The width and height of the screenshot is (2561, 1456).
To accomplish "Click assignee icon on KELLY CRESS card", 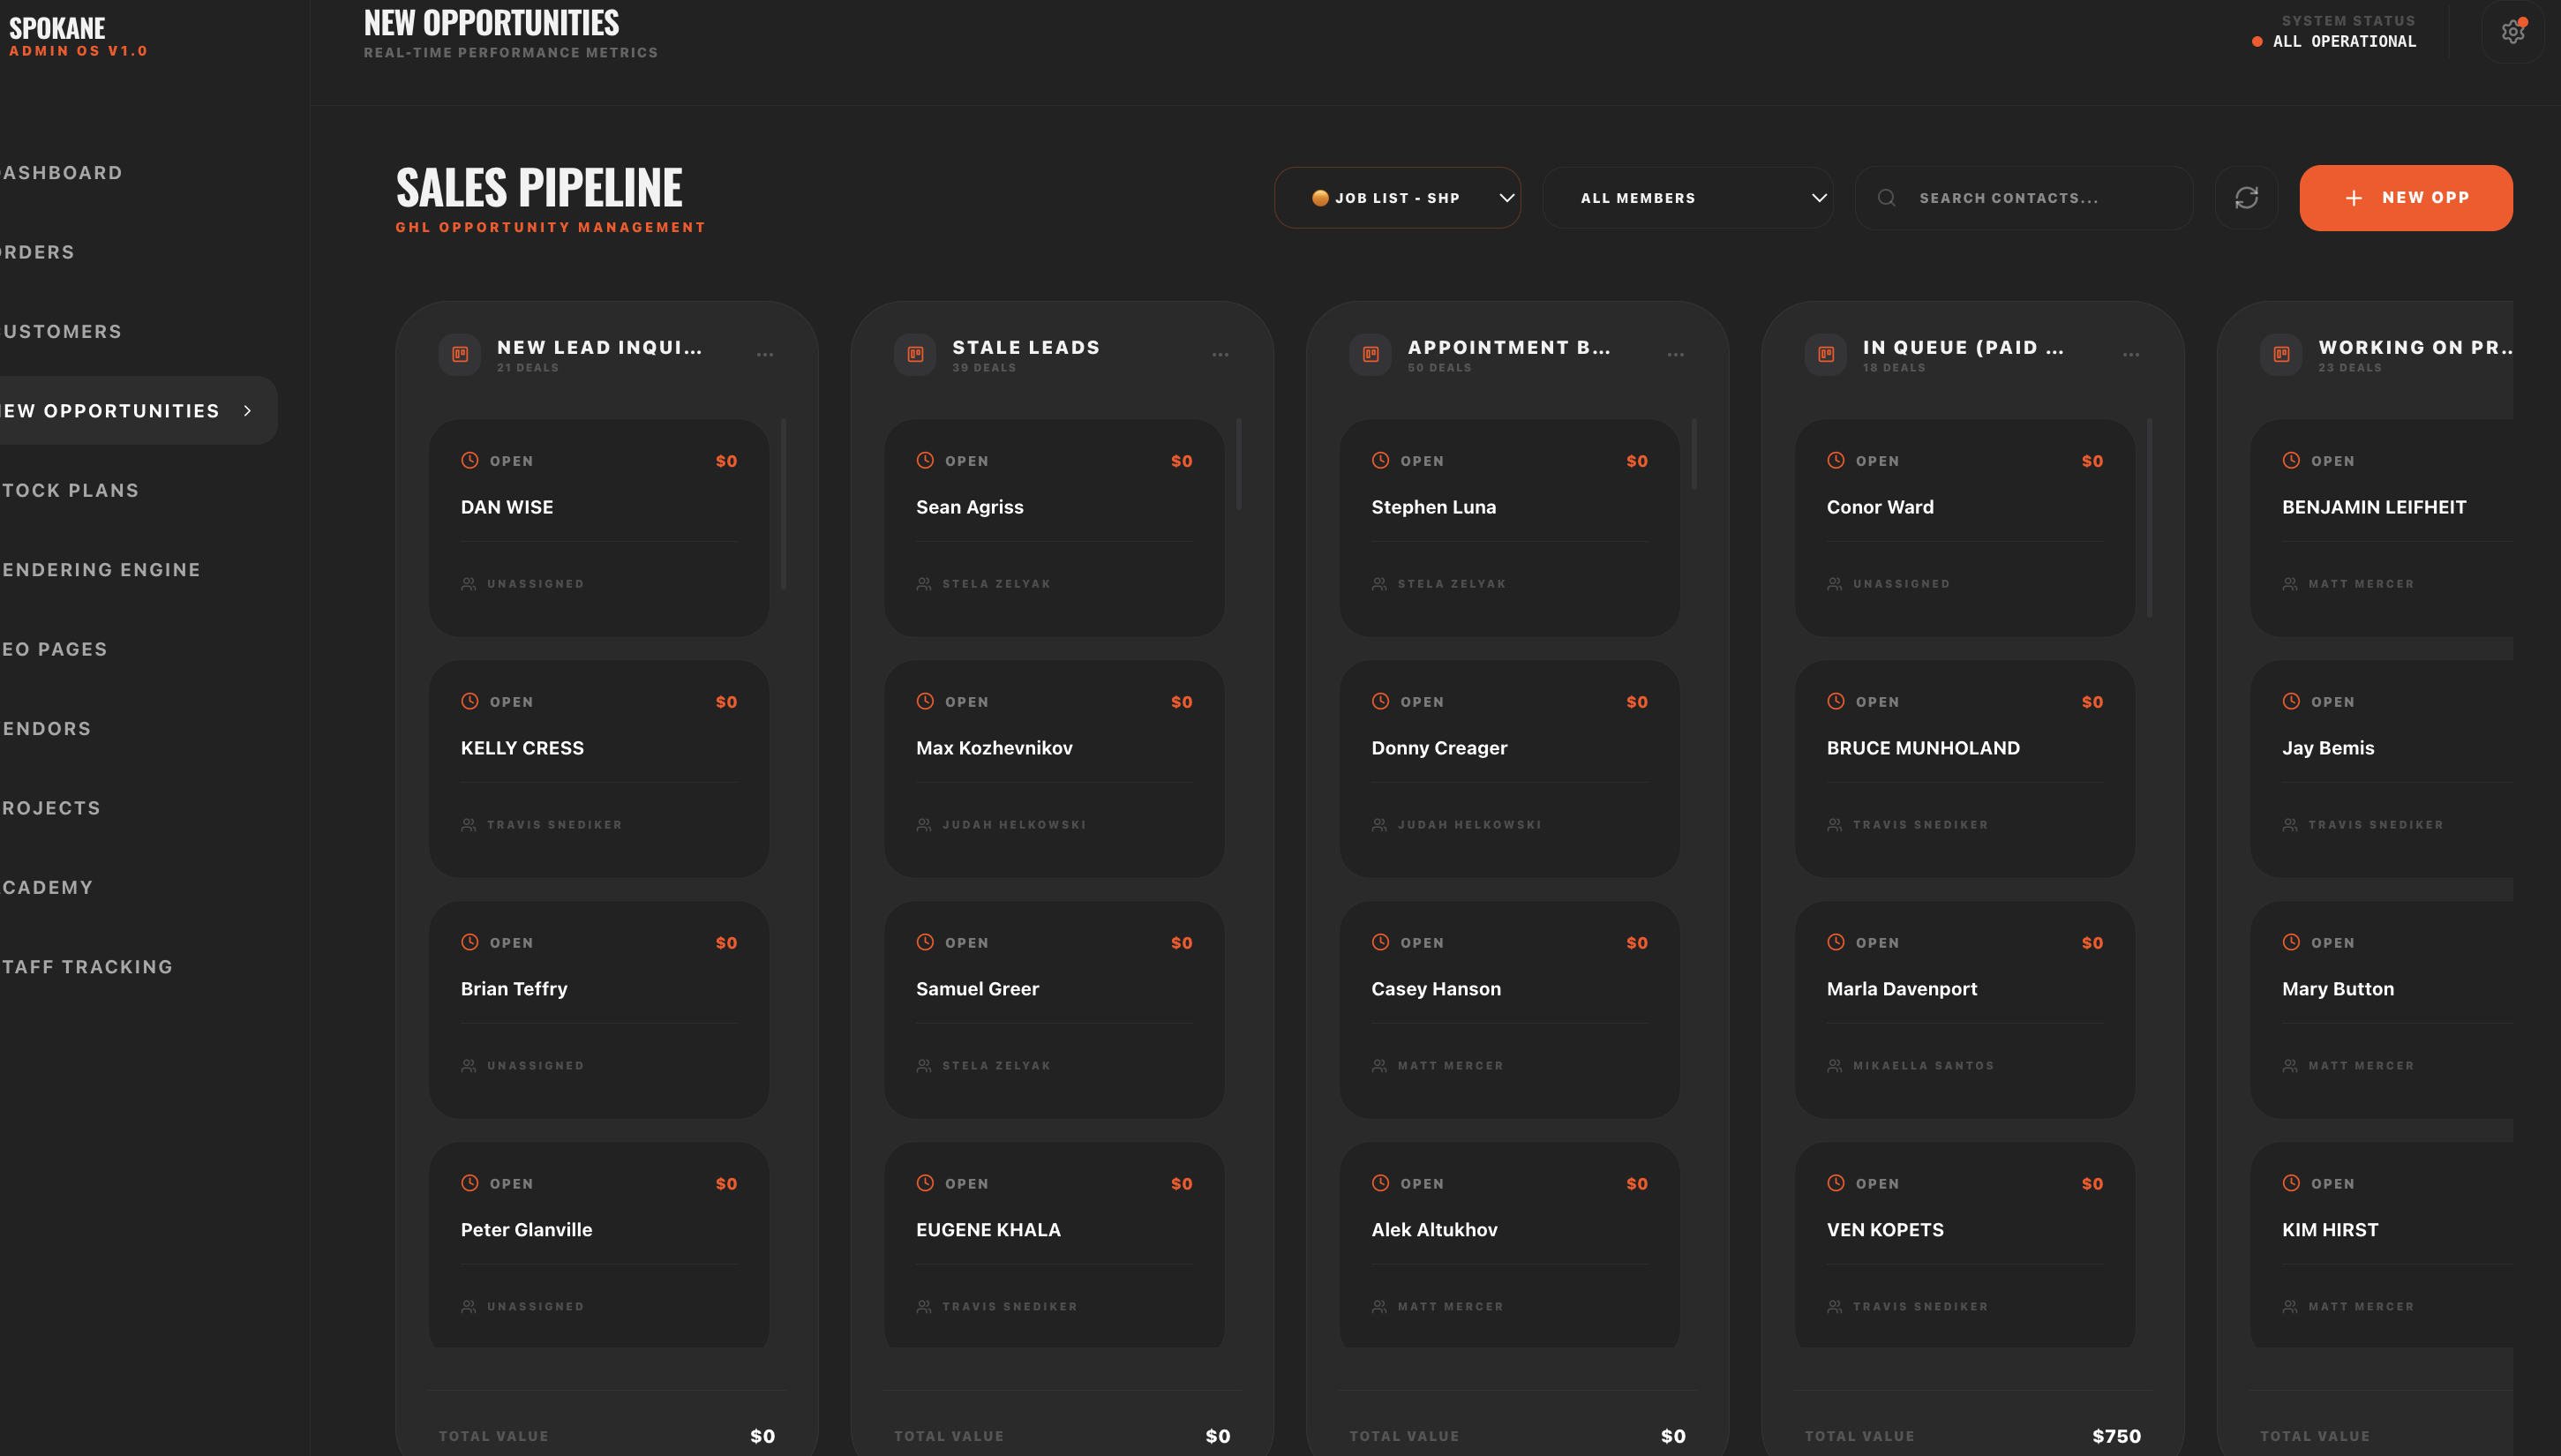I will click(x=468, y=825).
